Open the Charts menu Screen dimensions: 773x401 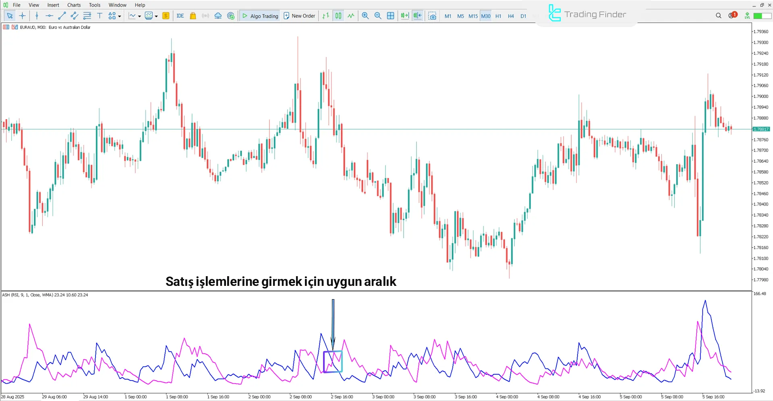click(x=74, y=5)
